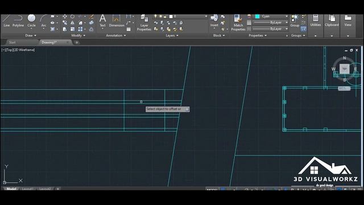
Task: Click the Match Properties tool
Action: point(238,23)
